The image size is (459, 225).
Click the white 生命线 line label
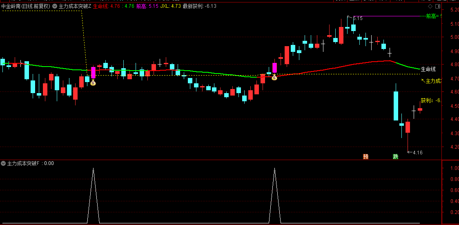pos(428,69)
